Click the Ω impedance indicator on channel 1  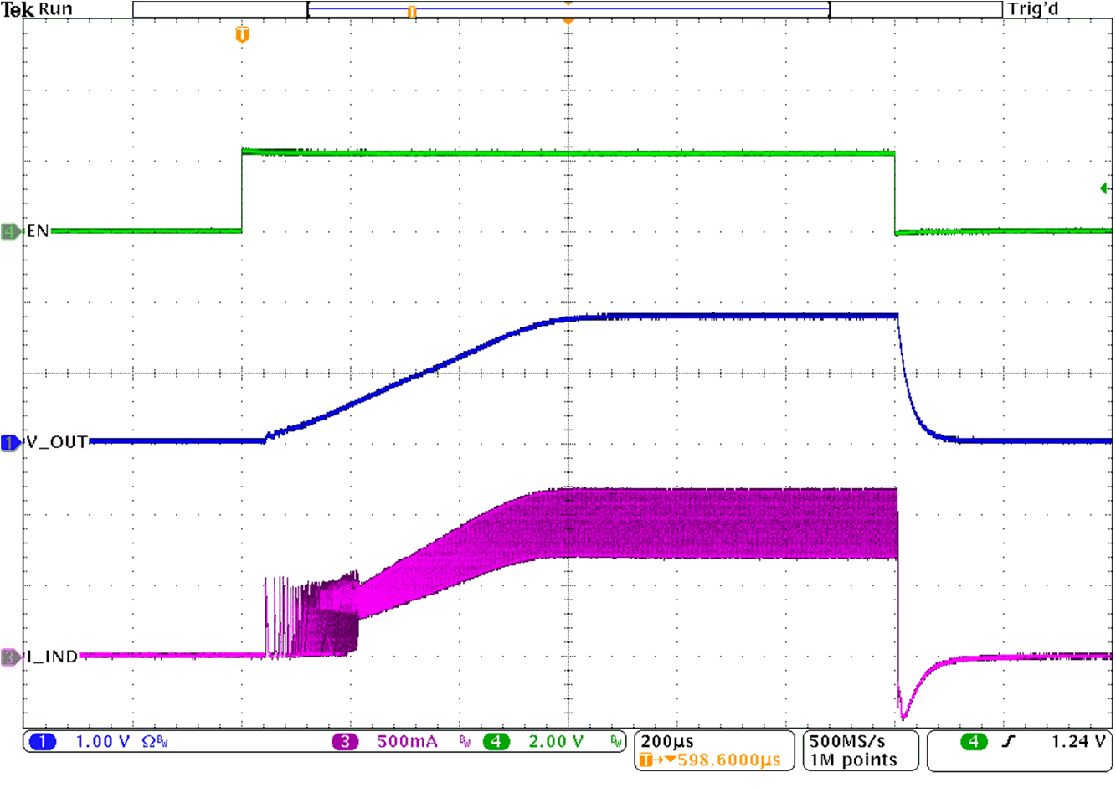[x=147, y=740]
